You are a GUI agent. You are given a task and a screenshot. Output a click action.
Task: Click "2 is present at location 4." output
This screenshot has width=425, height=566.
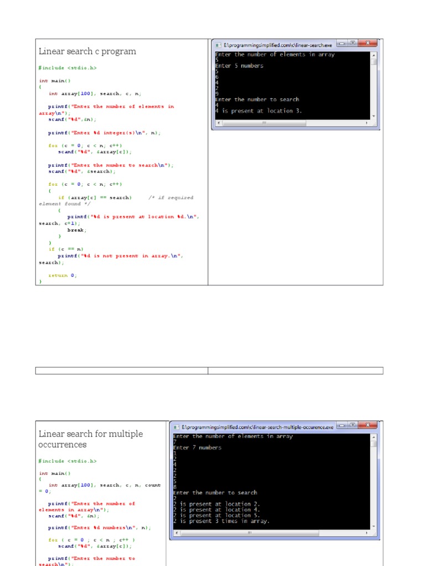click(x=216, y=510)
